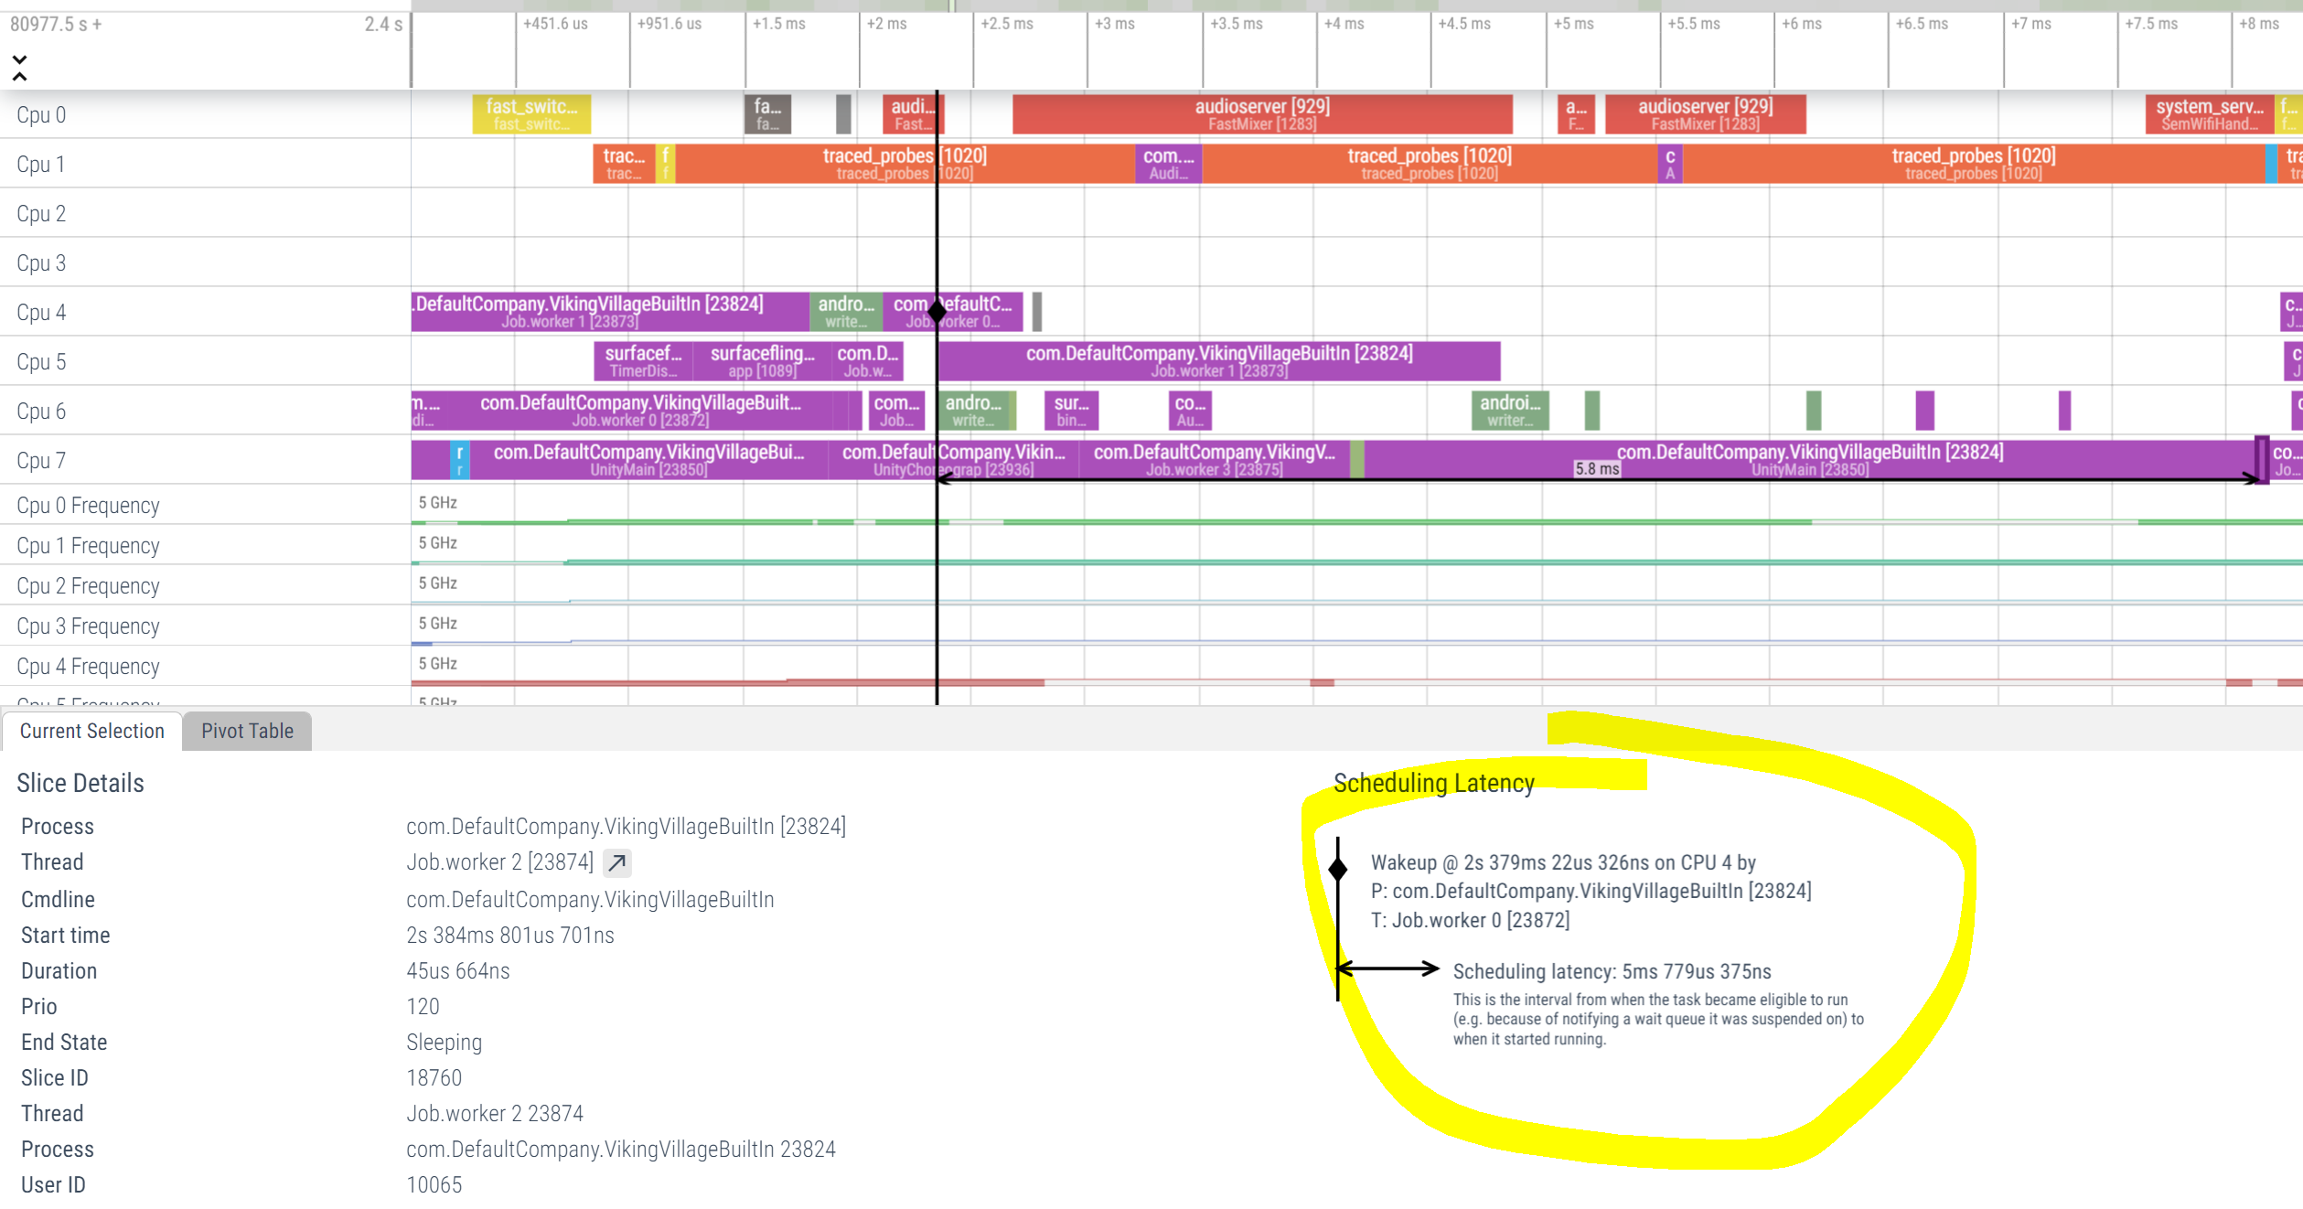Click the +2 ms mark on time ruler
The height and width of the screenshot is (1209, 2303).
[x=886, y=25]
